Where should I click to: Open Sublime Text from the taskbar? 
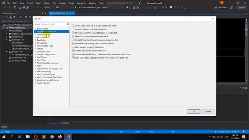[x=44, y=136]
